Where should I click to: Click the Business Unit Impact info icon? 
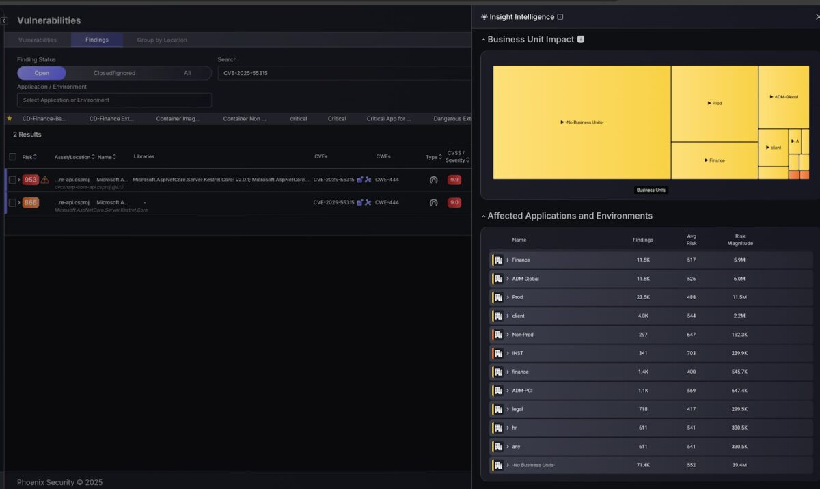click(581, 40)
